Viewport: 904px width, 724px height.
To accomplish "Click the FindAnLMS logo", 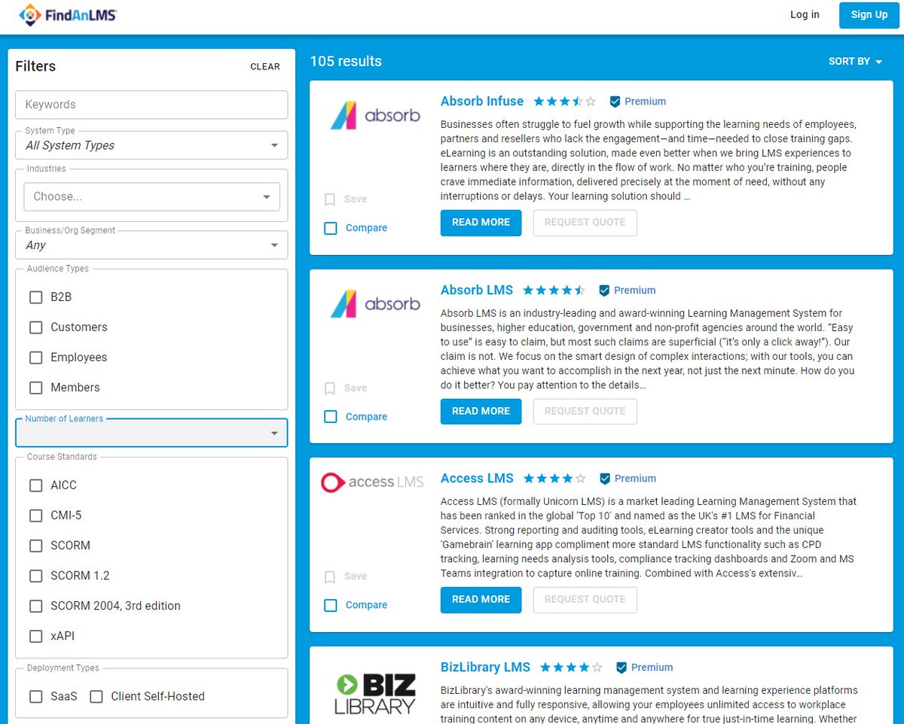I will pyautogui.click(x=67, y=14).
